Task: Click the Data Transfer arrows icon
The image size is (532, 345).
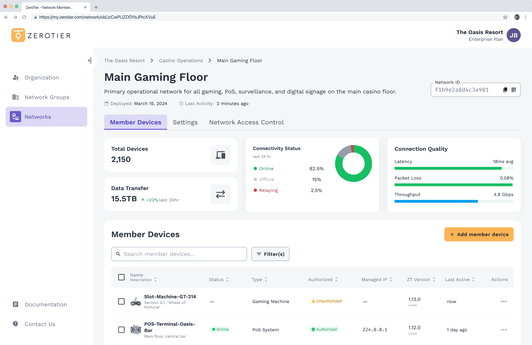Action: tap(220, 194)
